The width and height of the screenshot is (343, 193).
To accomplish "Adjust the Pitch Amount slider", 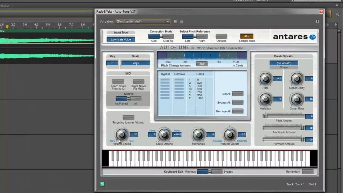I will click(284, 116).
